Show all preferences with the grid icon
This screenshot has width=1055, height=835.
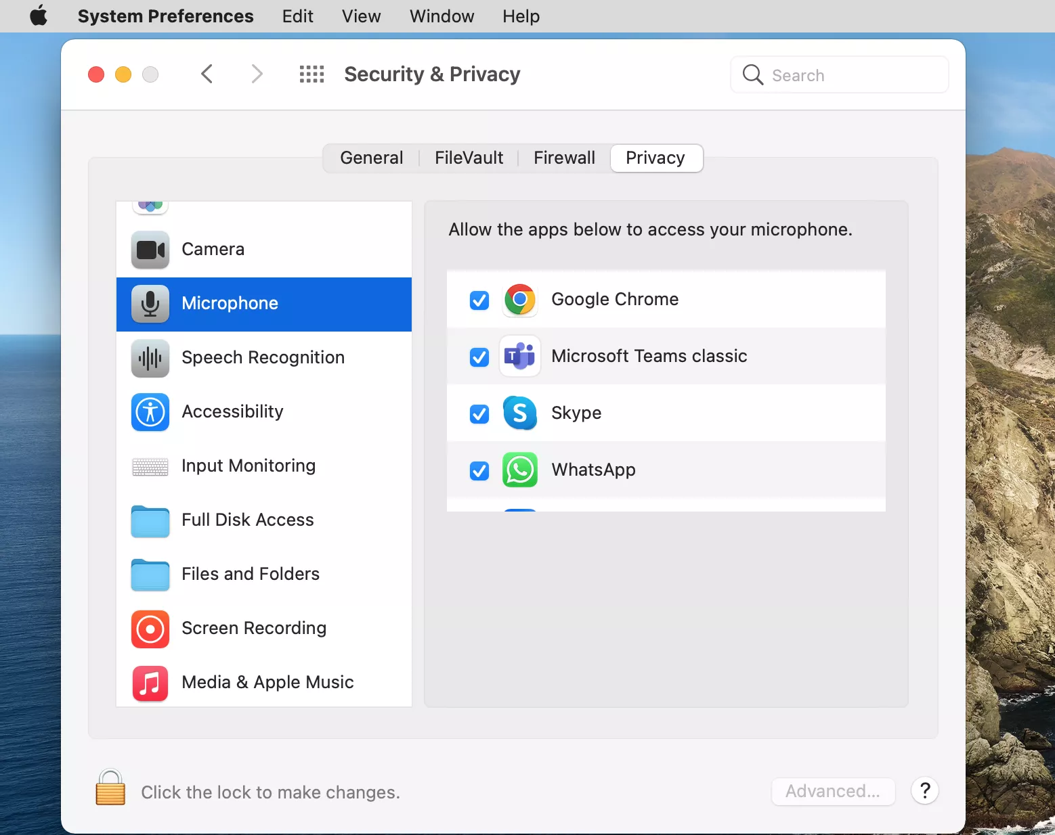coord(311,74)
